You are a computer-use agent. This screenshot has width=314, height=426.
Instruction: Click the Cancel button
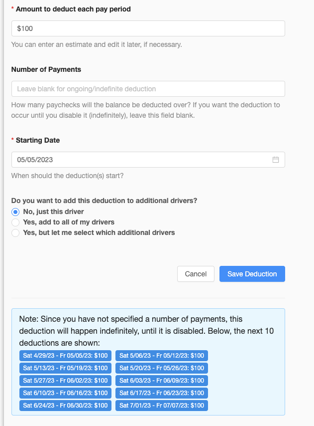[196, 274]
